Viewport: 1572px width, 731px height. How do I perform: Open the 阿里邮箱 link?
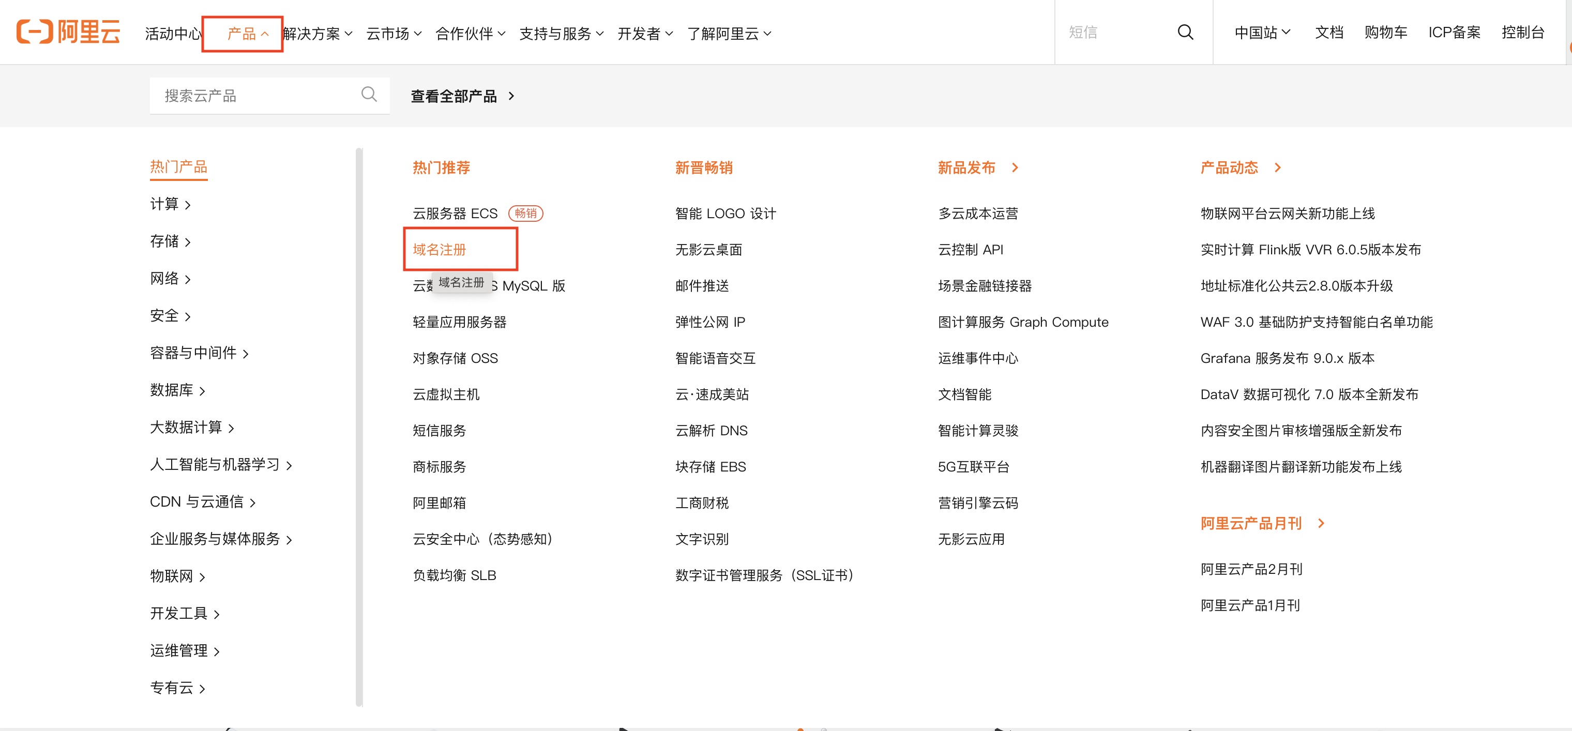coord(439,503)
